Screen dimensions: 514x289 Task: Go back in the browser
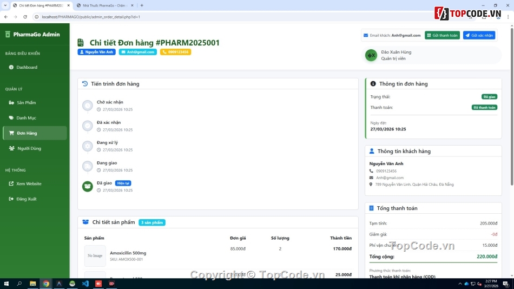(6, 17)
